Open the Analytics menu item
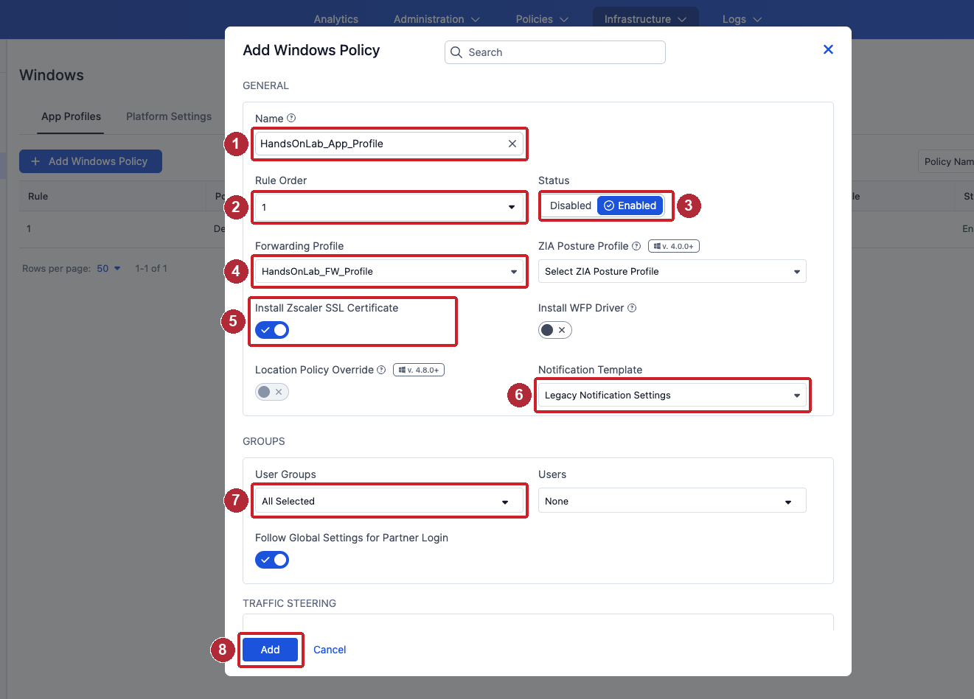This screenshot has height=699, width=974. point(336,19)
